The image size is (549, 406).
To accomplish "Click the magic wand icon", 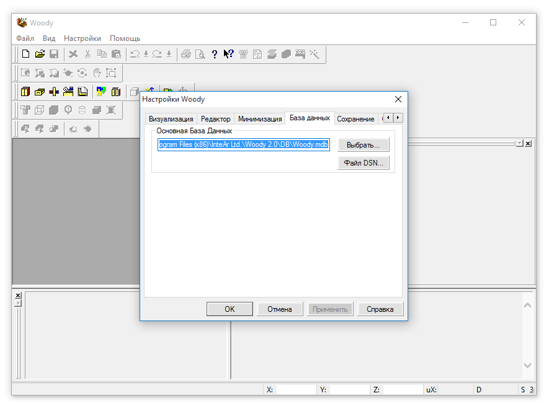I will point(315,54).
